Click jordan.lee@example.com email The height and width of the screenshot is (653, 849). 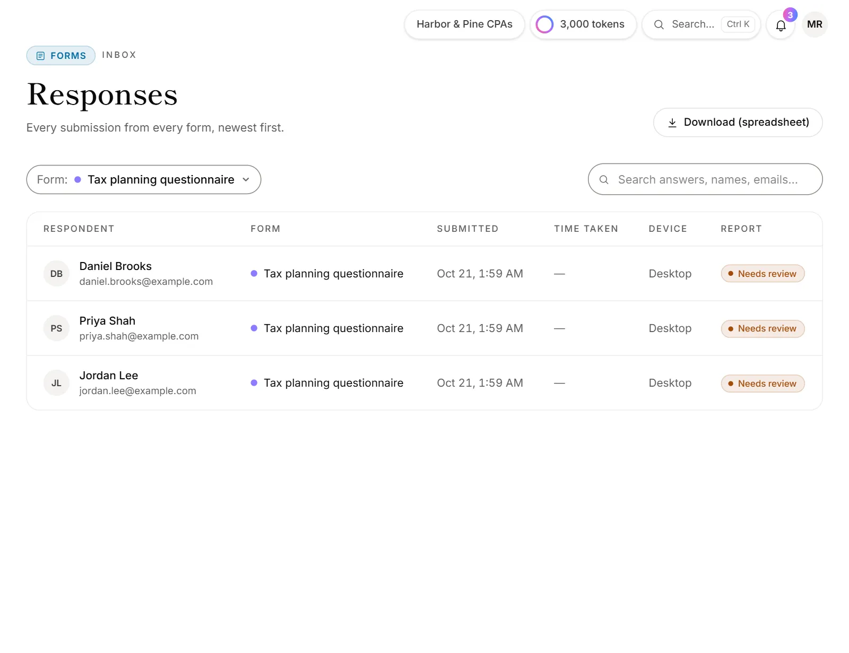(138, 391)
